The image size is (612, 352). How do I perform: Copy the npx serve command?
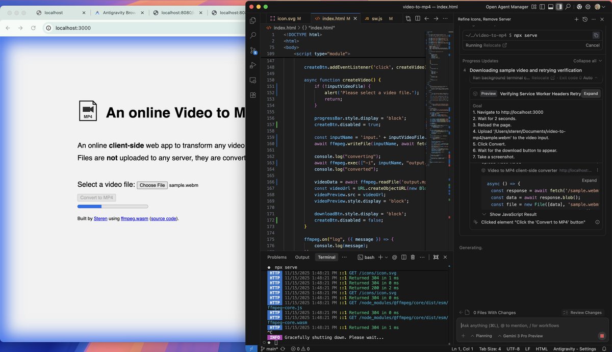[597, 35]
